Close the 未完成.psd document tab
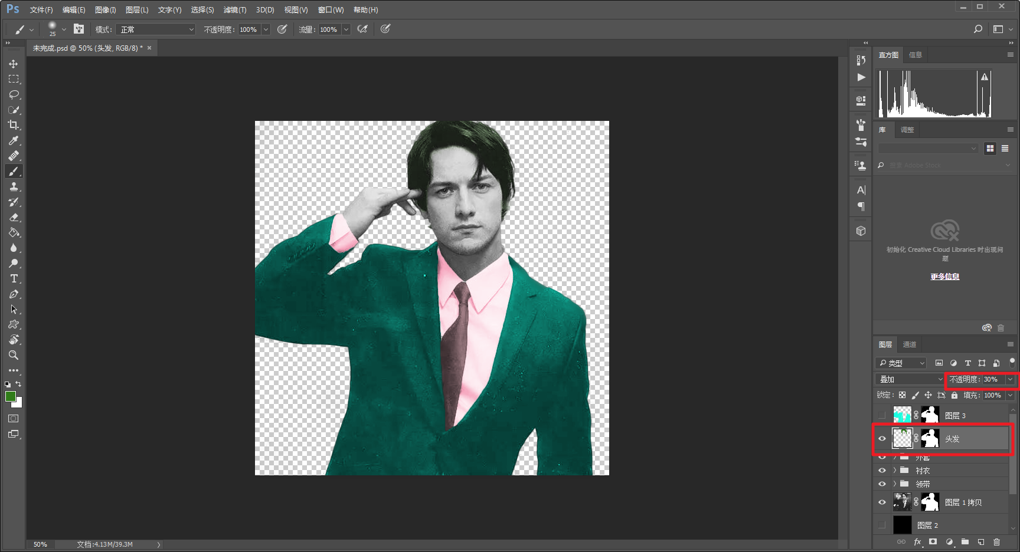Screen dimensions: 1020x552 click(149, 48)
